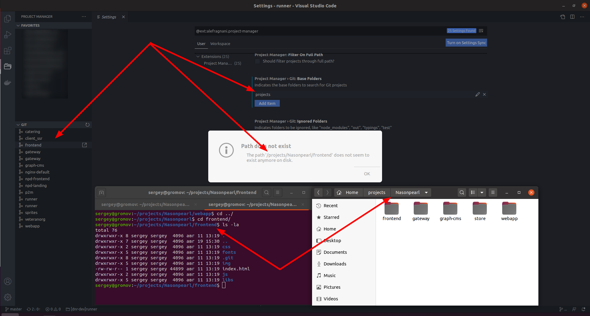Click the Add Item button

(x=267, y=103)
